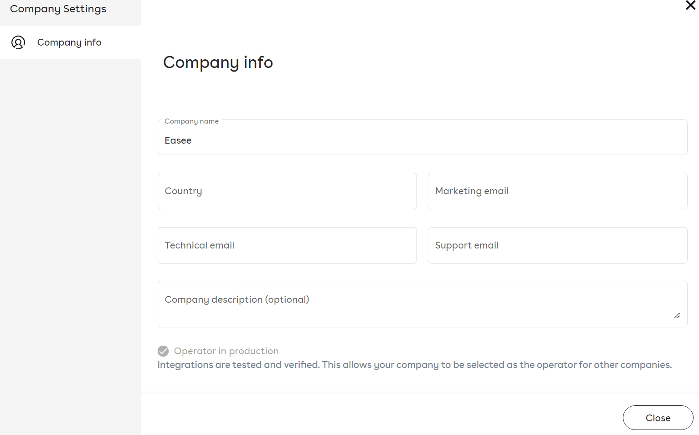This screenshot has width=699, height=435.
Task: Click into the Company name field
Action: [x=422, y=140]
